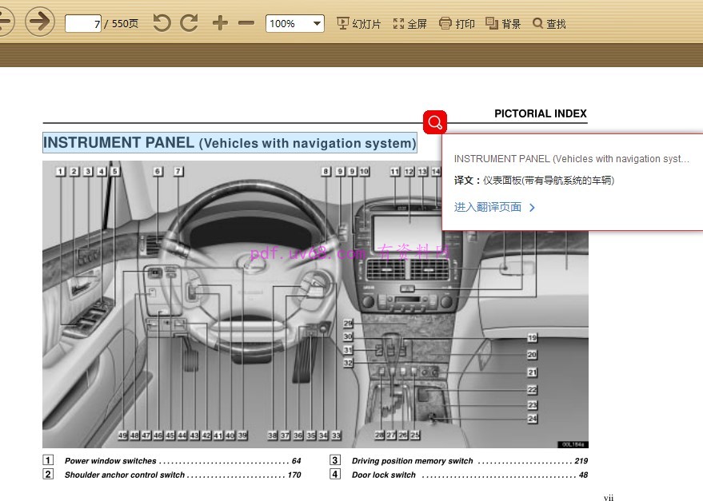Screen dimensions: 703x501
Task: Go back with the previous-page arrow
Action: coord(6,22)
